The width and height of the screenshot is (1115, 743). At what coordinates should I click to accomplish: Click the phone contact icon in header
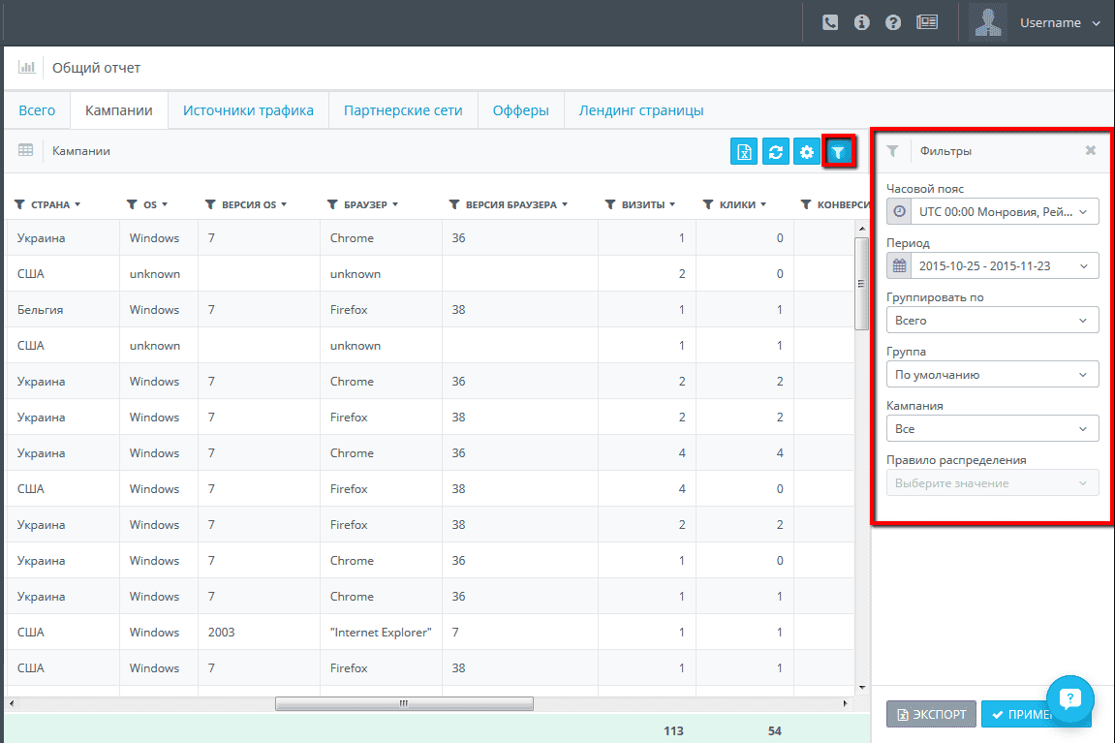pyautogui.click(x=830, y=22)
